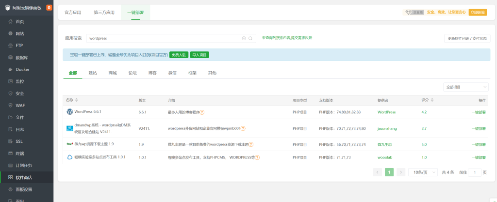Click help icon beside 微九主题 description
This screenshot has width=497, height=202.
(x=251, y=144)
